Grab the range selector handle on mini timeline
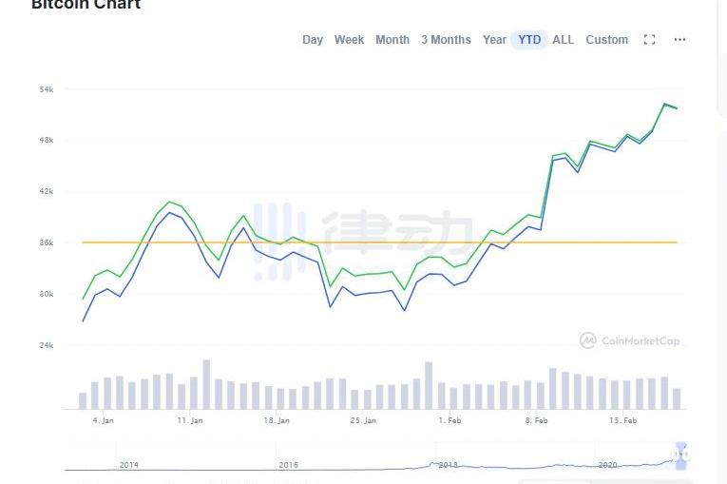 679,455
